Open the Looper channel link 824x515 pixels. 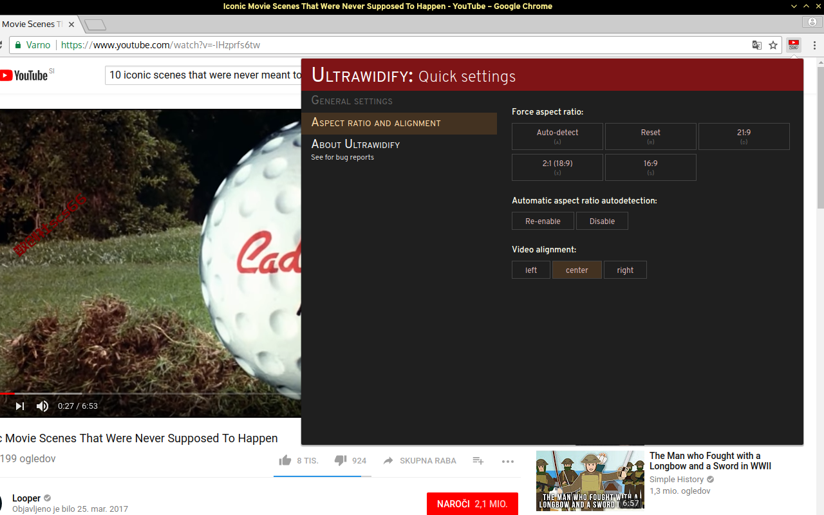[26, 498]
